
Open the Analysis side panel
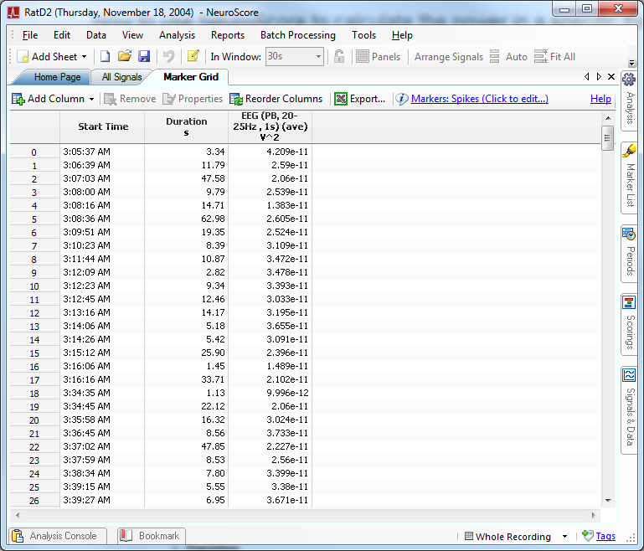(x=629, y=100)
